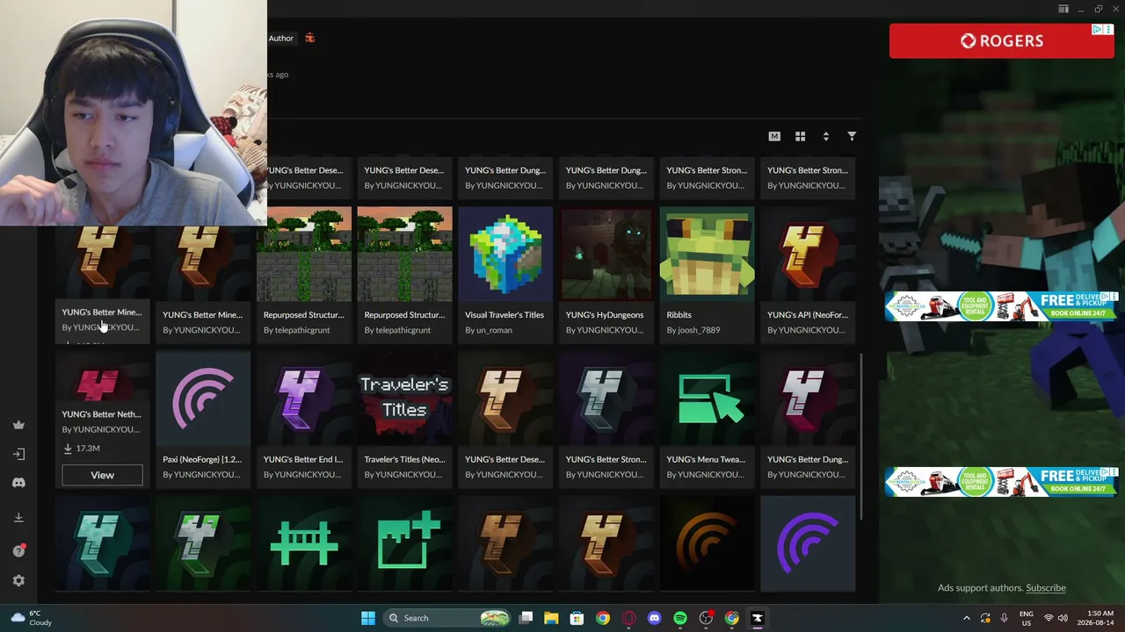Open the help question-mark icon

18,550
